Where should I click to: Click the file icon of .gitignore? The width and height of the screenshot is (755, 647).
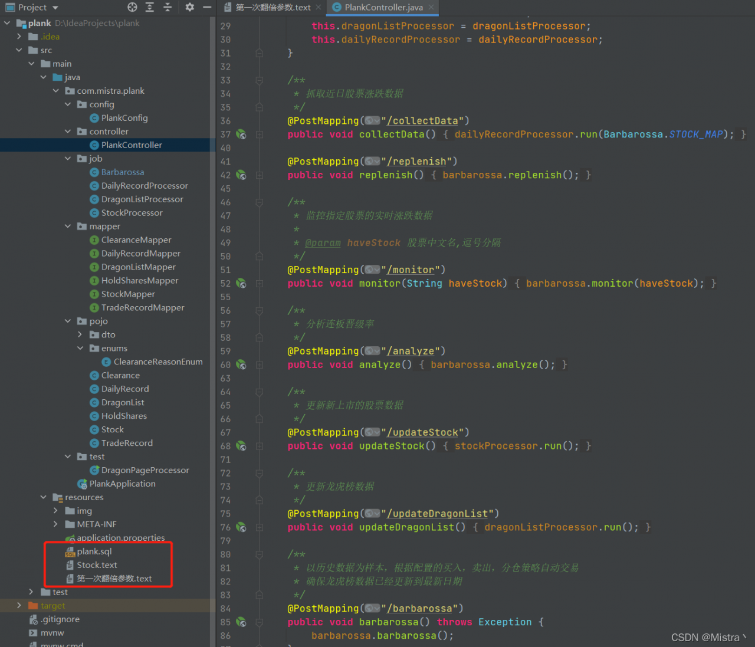tap(33, 619)
